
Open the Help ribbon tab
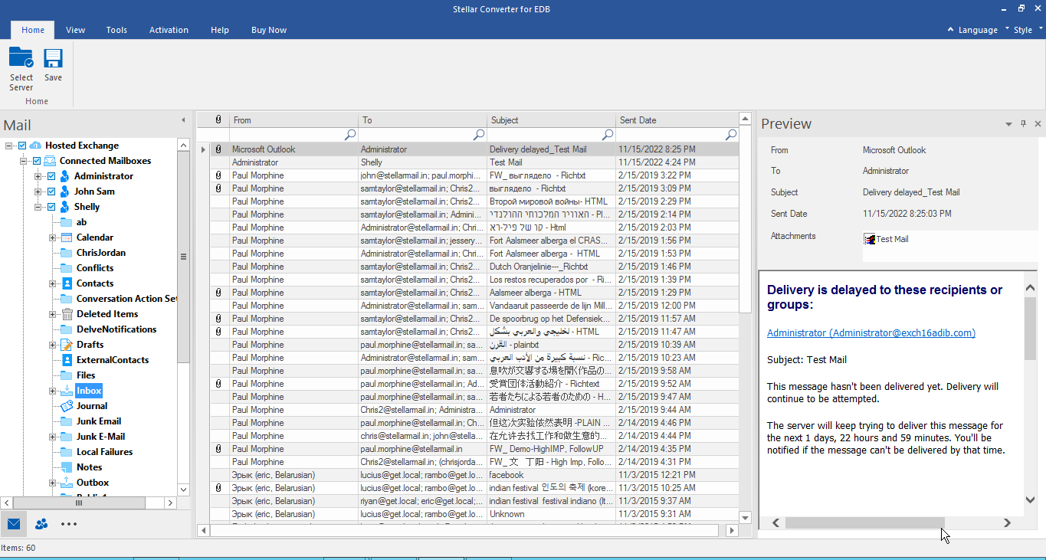coord(220,30)
